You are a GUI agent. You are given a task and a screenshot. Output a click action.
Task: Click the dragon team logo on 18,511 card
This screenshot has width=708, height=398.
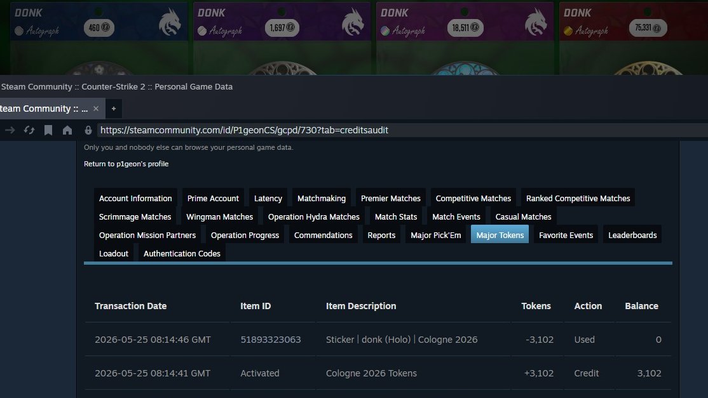coord(536,22)
